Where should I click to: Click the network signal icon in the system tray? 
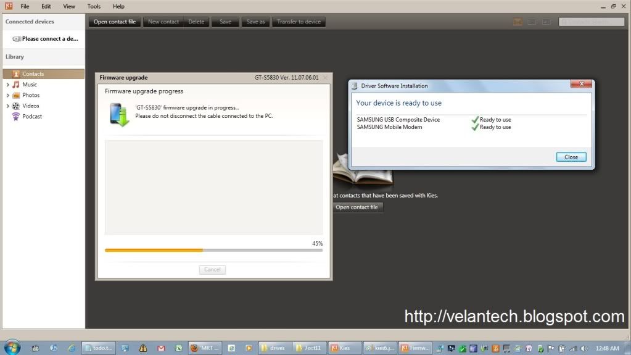click(574, 349)
